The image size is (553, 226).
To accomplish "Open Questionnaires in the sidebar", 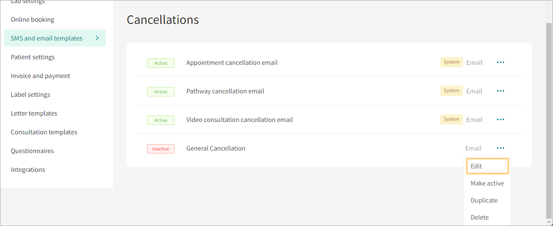I will 32,151.
